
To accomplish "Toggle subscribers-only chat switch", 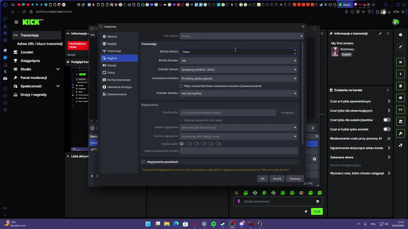I will [387, 120].
